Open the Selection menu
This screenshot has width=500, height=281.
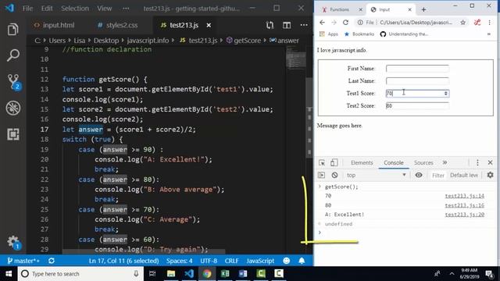(x=75, y=9)
